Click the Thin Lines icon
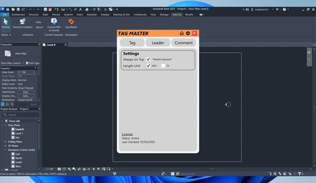Viewport: 316px width, 183px height. pyautogui.click(x=99, y=9)
